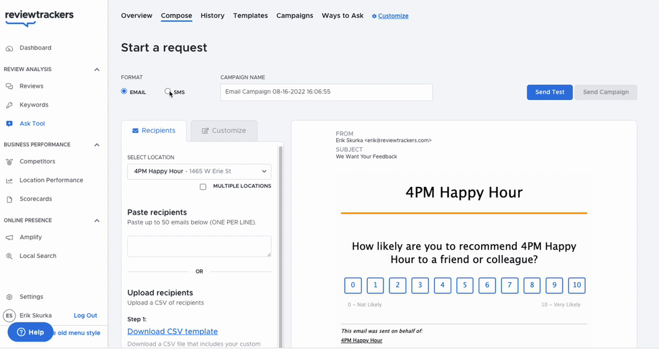
Task: Click the Paste recipients text area
Action: click(199, 246)
